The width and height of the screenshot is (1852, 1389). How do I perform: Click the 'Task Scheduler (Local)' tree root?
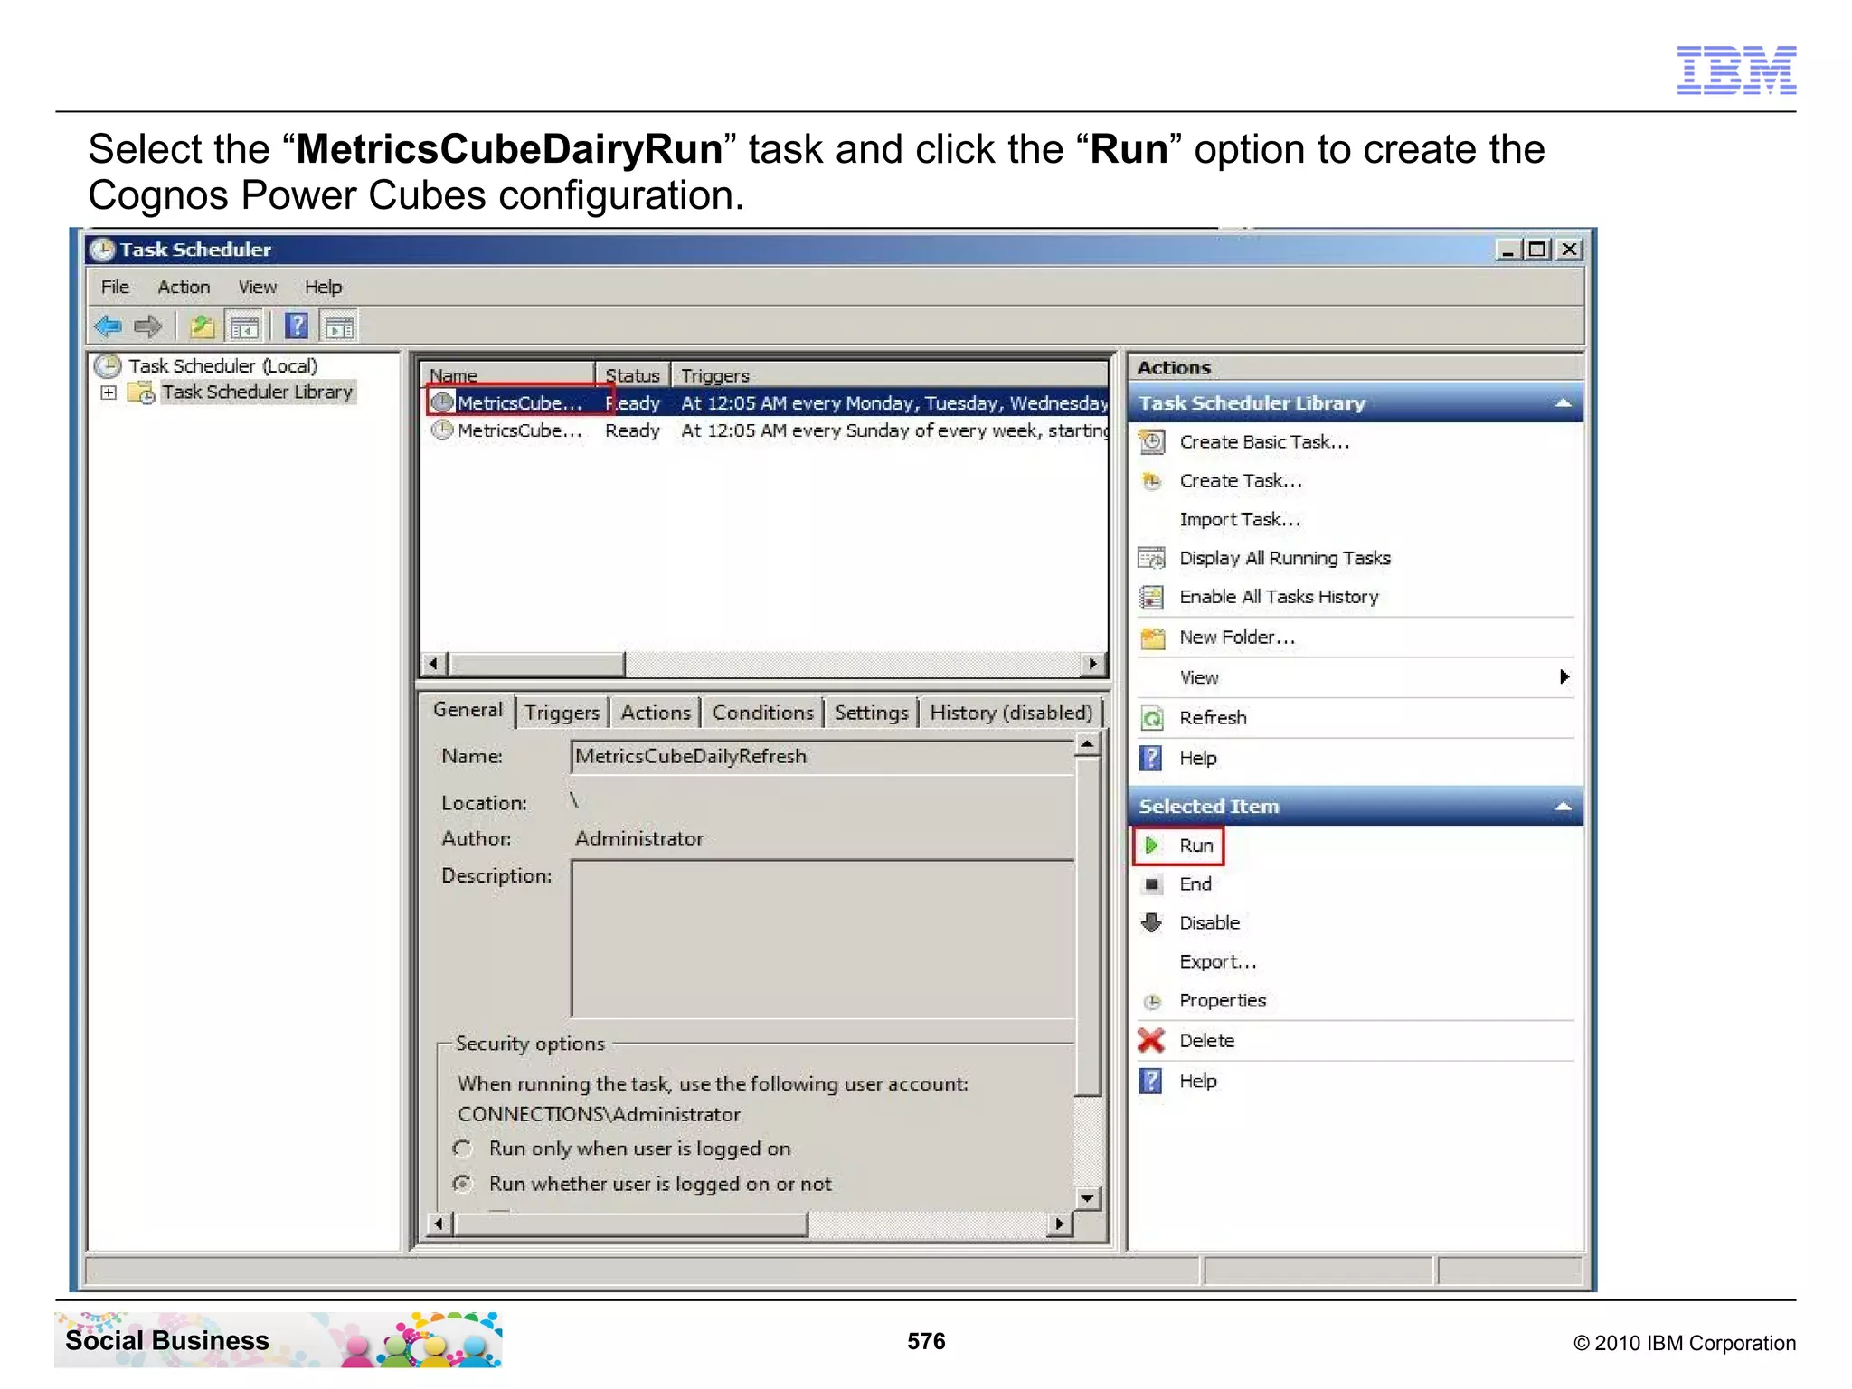(x=222, y=366)
